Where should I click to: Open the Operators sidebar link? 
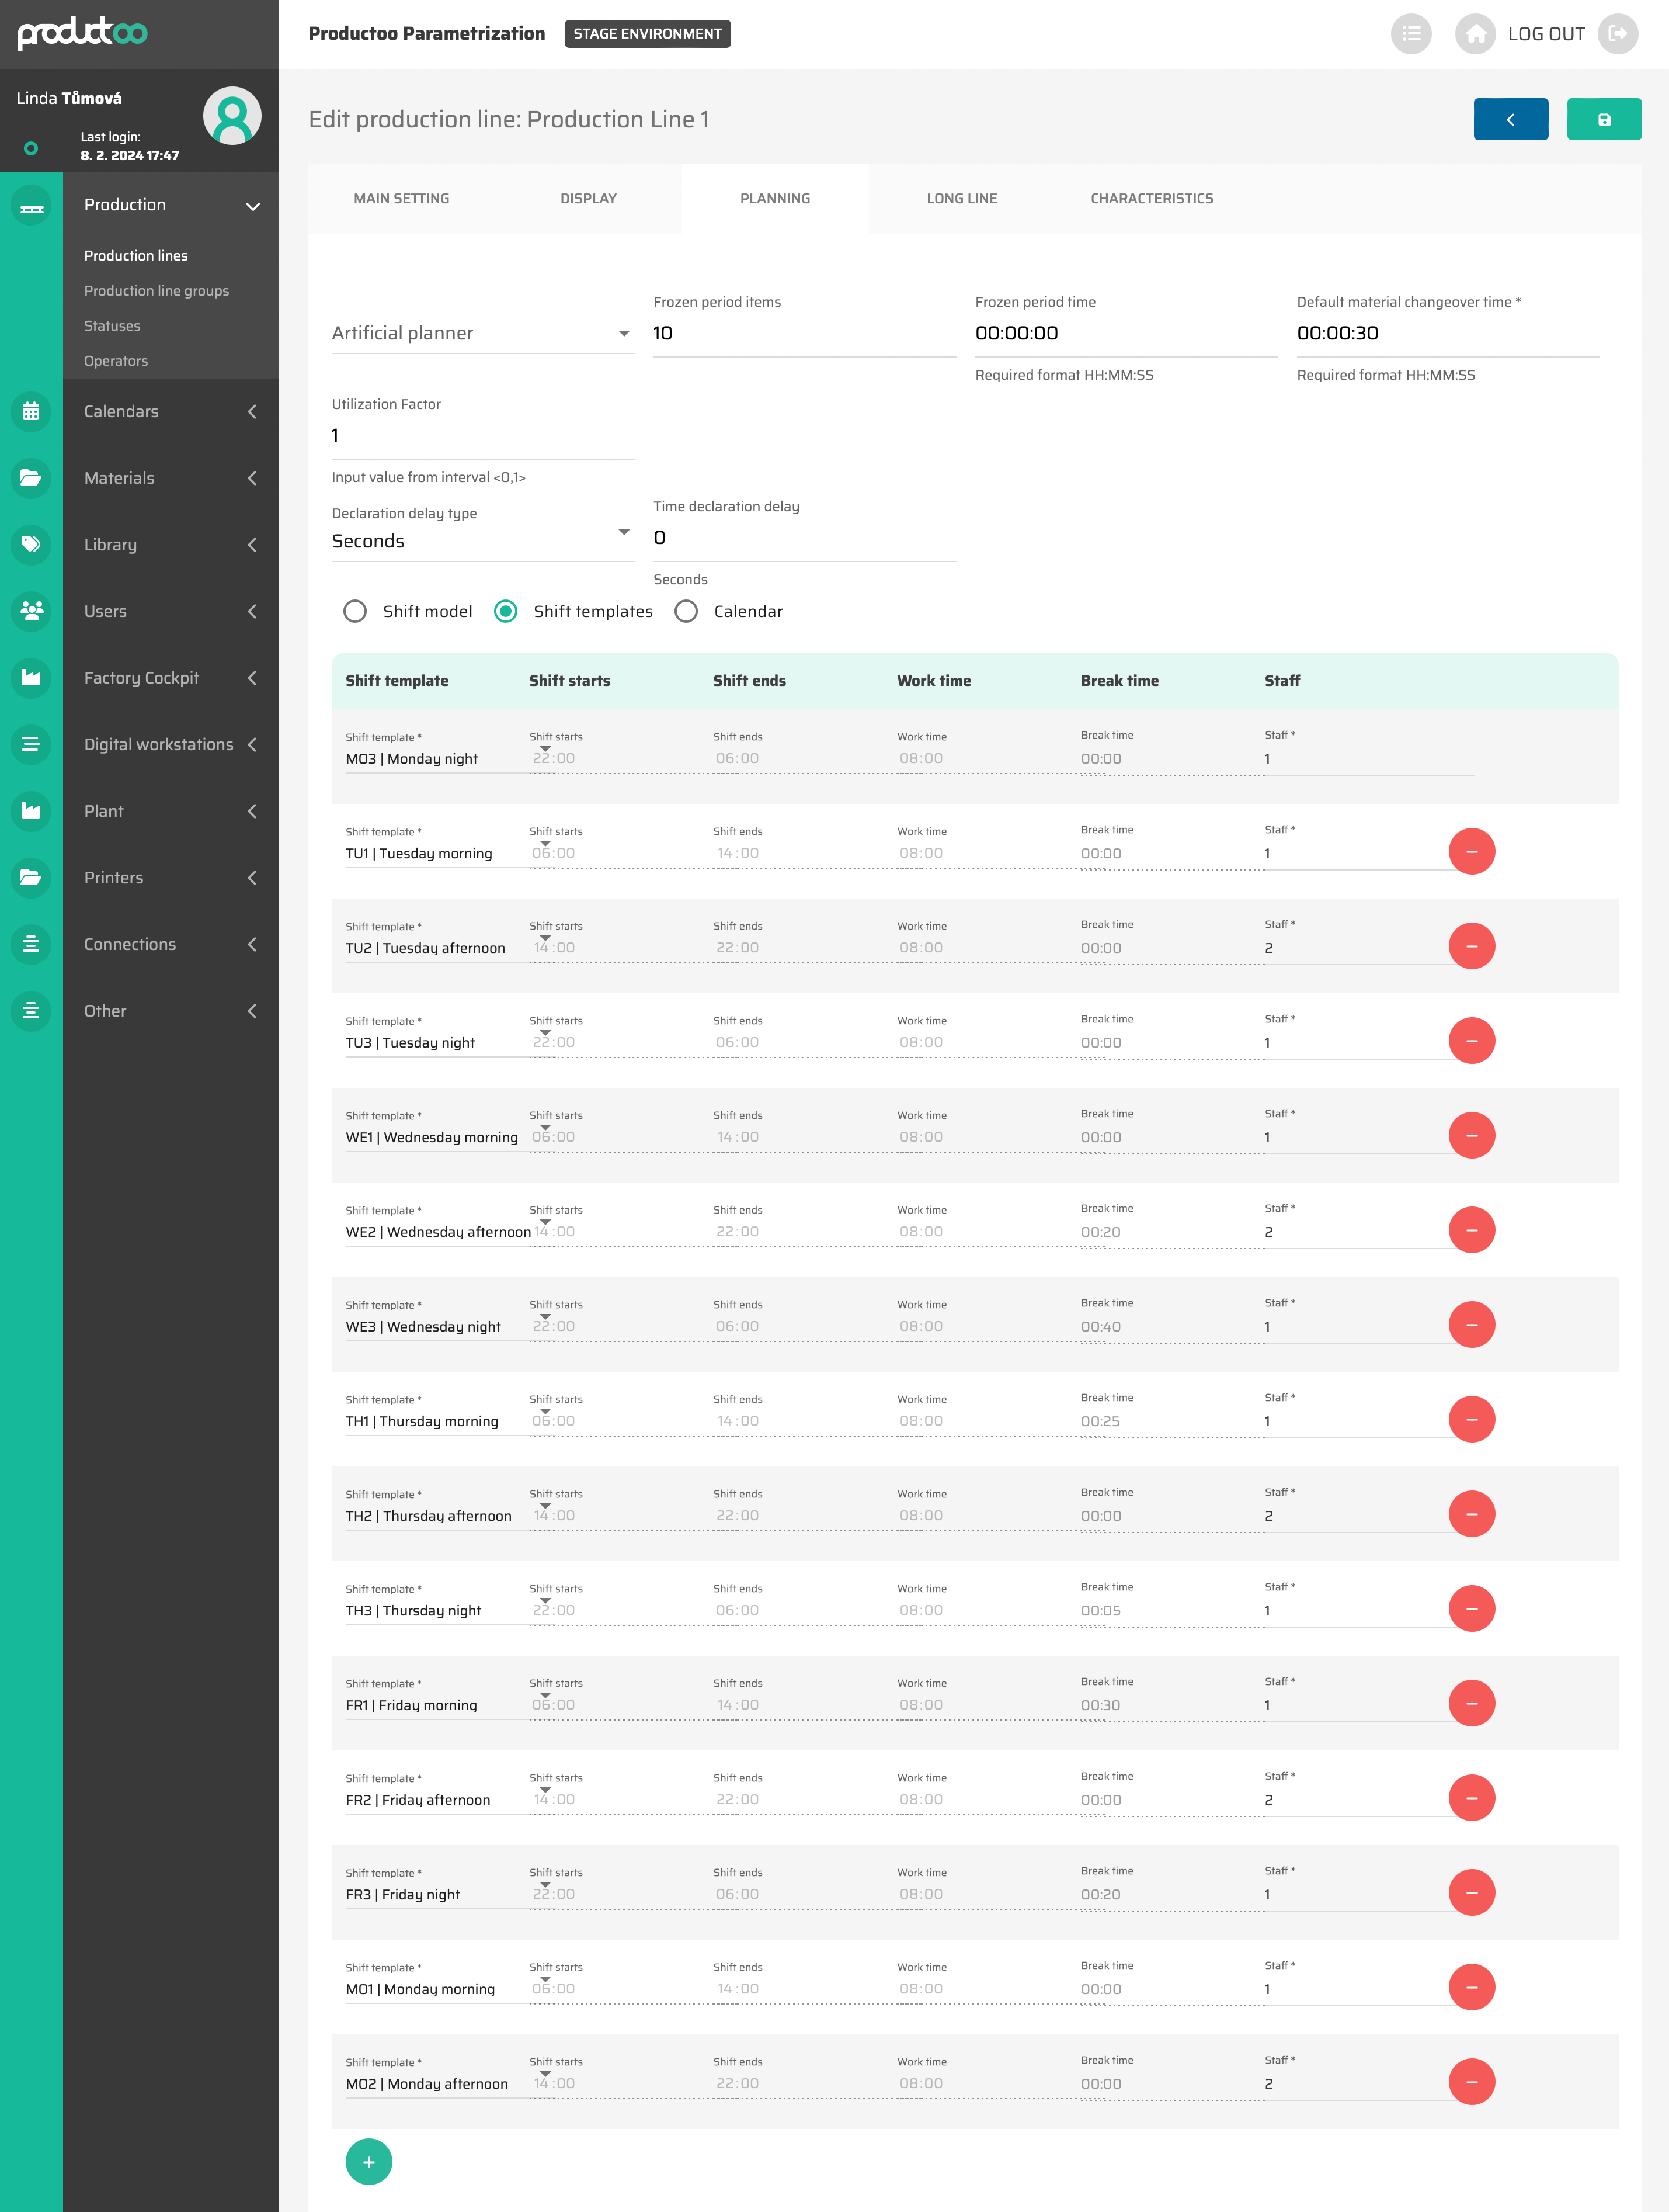tap(115, 360)
